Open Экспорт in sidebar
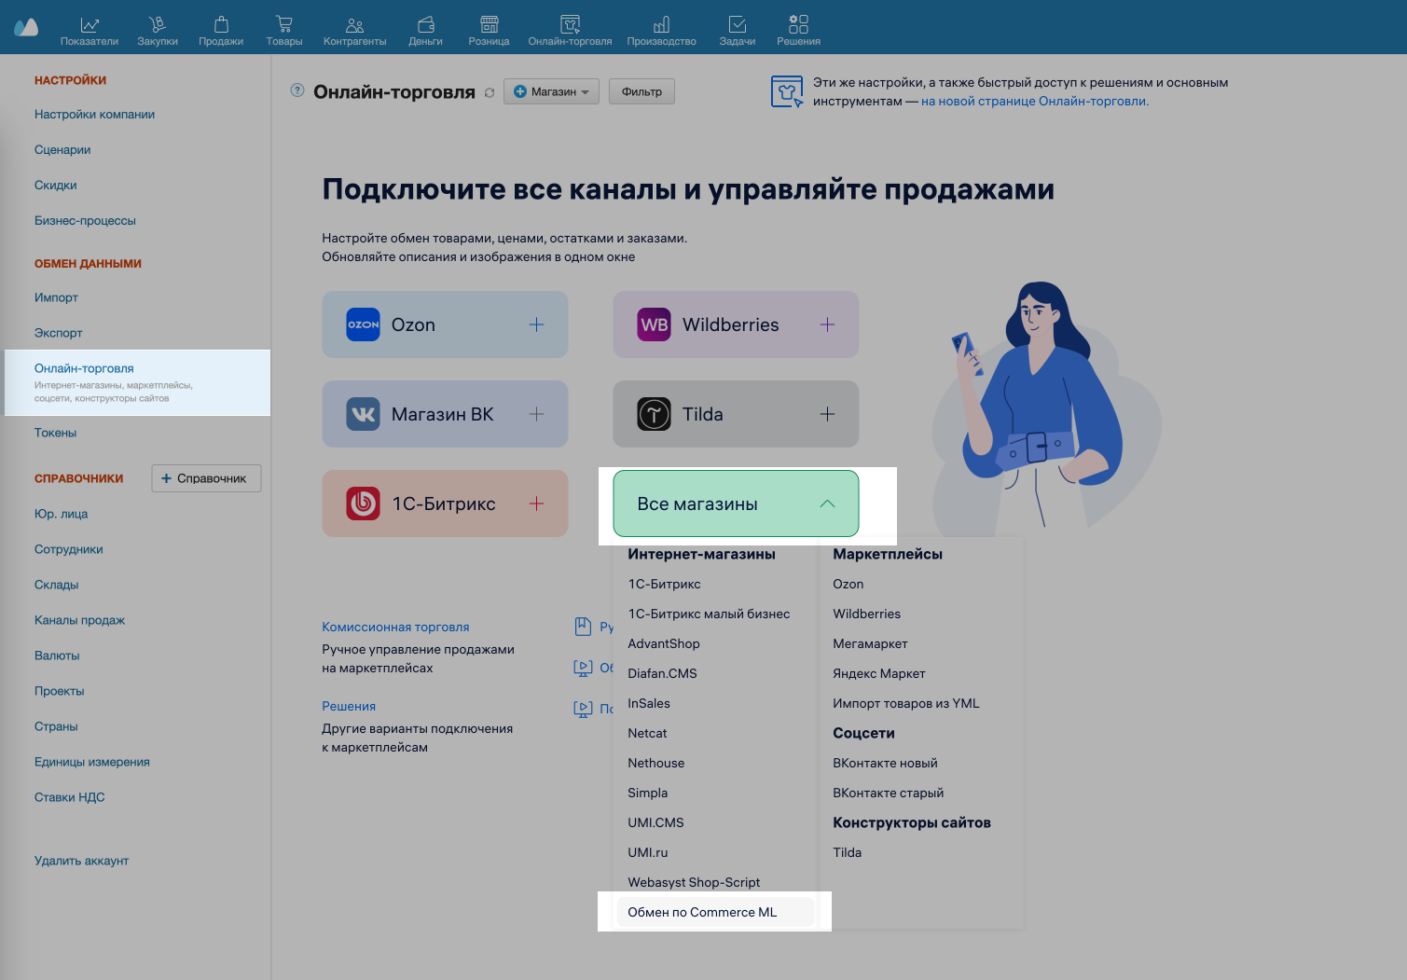This screenshot has width=1407, height=980. click(59, 332)
